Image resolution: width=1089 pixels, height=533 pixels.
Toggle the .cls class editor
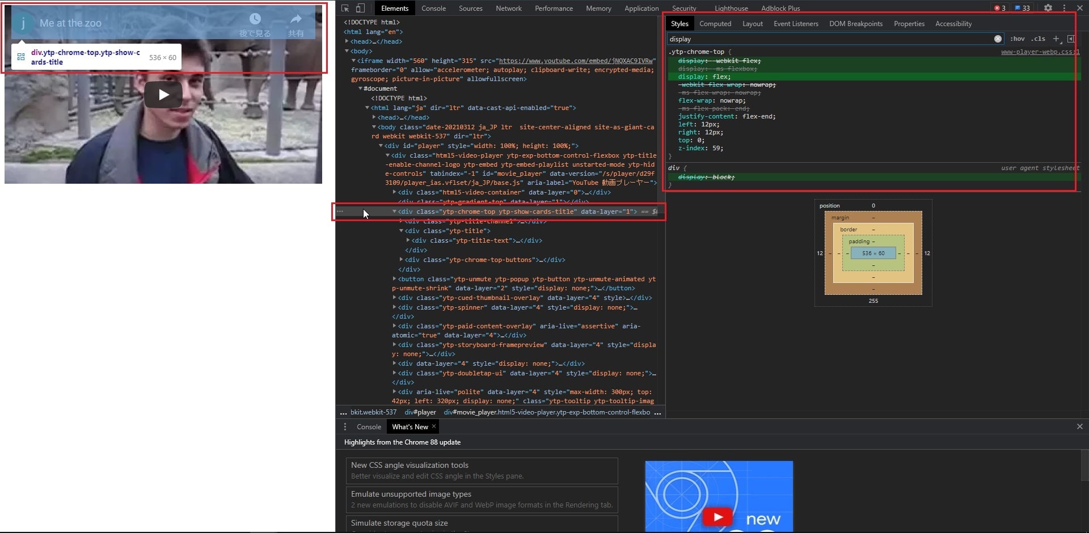(x=1038, y=39)
